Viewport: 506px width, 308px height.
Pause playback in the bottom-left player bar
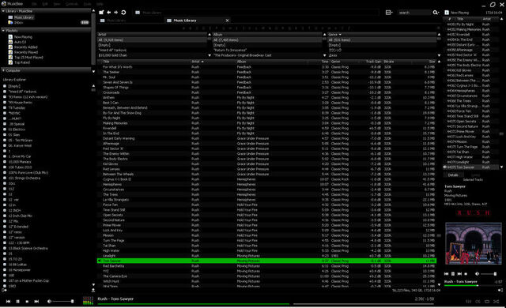17,301
